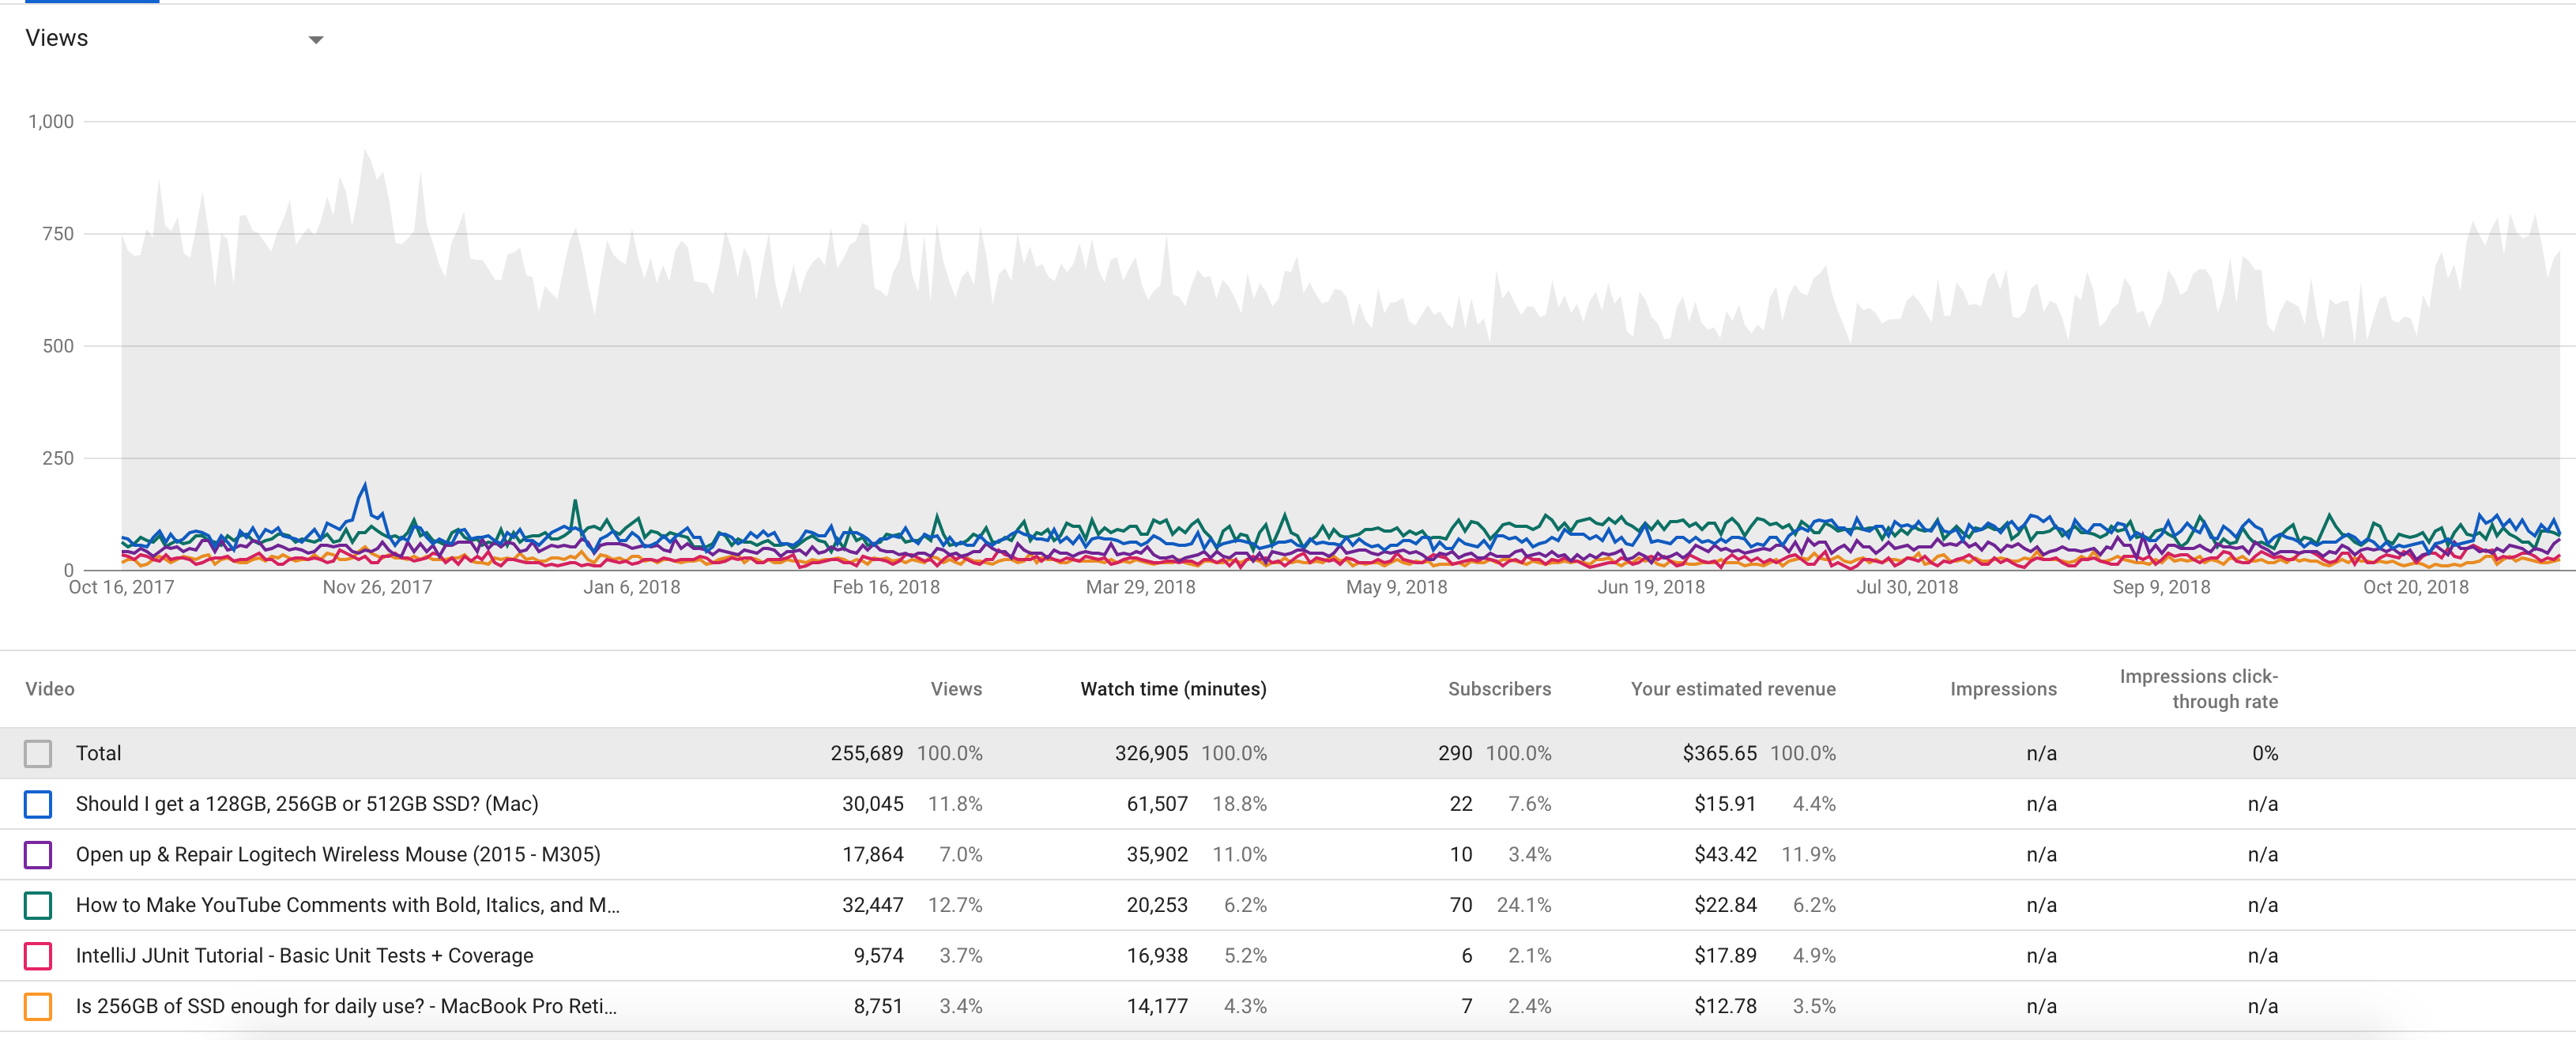Toggle the purple checkbox for Logitech Mouse video
This screenshot has width=2576, height=1040.
38,855
